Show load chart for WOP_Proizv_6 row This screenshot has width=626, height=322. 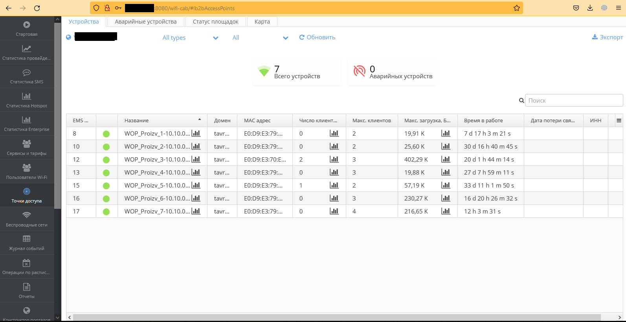[446, 198]
